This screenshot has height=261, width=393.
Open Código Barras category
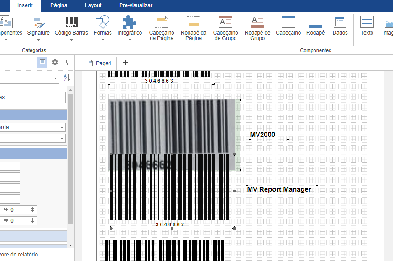coord(71,28)
